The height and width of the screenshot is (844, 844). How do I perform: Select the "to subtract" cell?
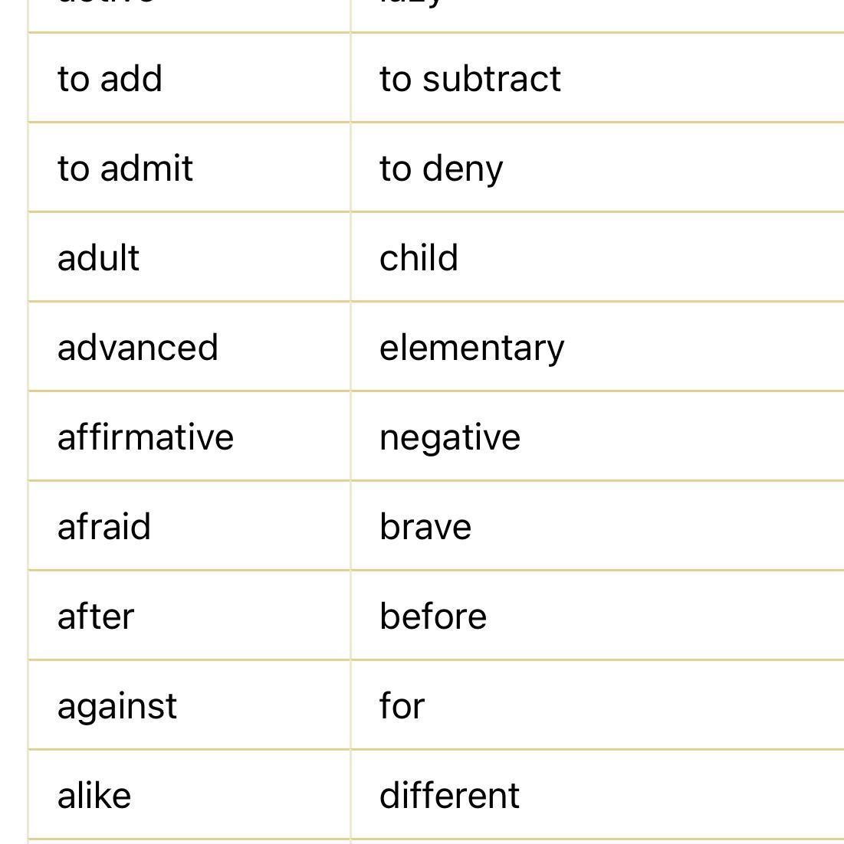pos(470,79)
